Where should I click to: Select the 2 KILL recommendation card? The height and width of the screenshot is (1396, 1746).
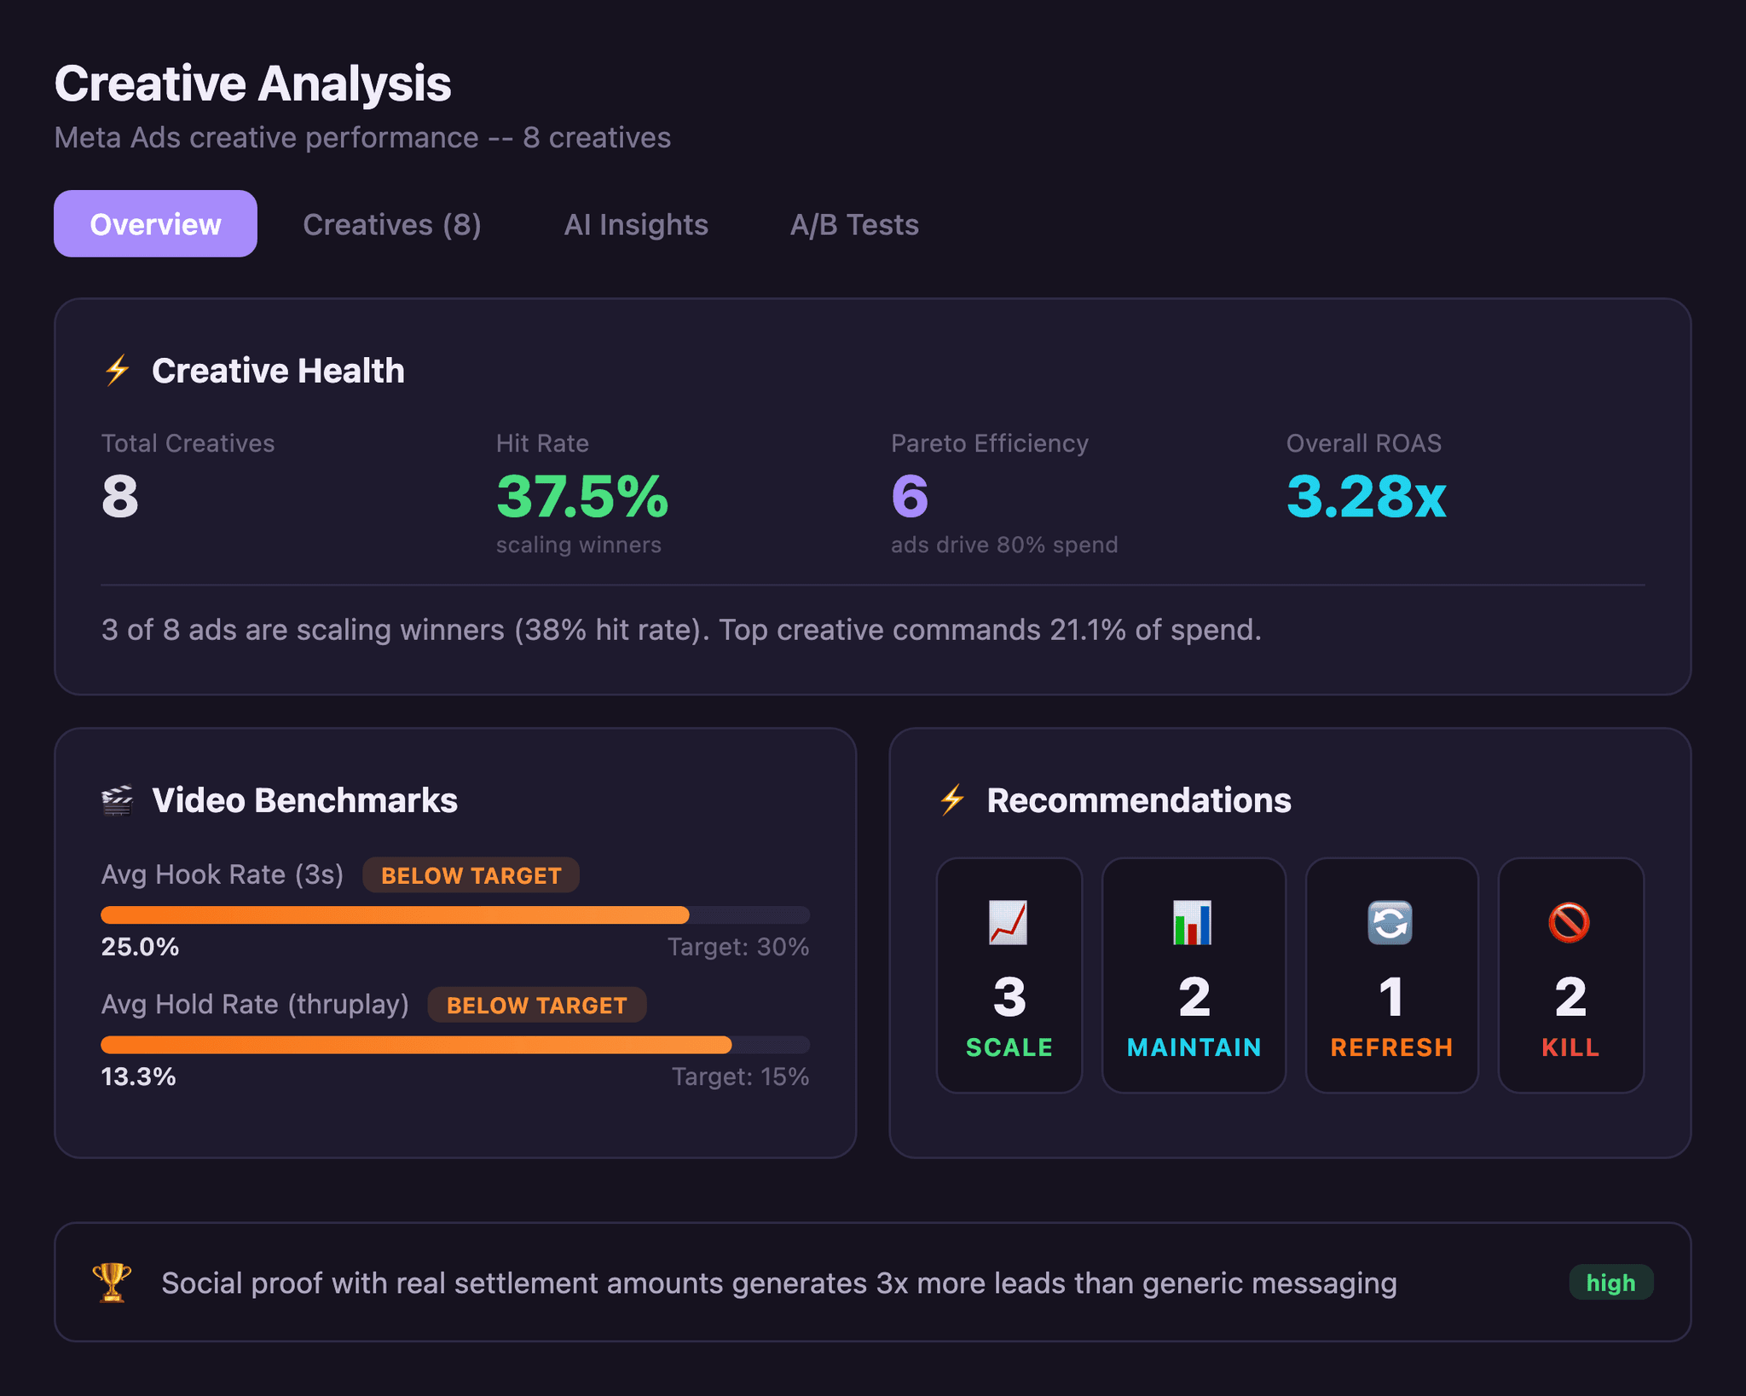click(1570, 976)
